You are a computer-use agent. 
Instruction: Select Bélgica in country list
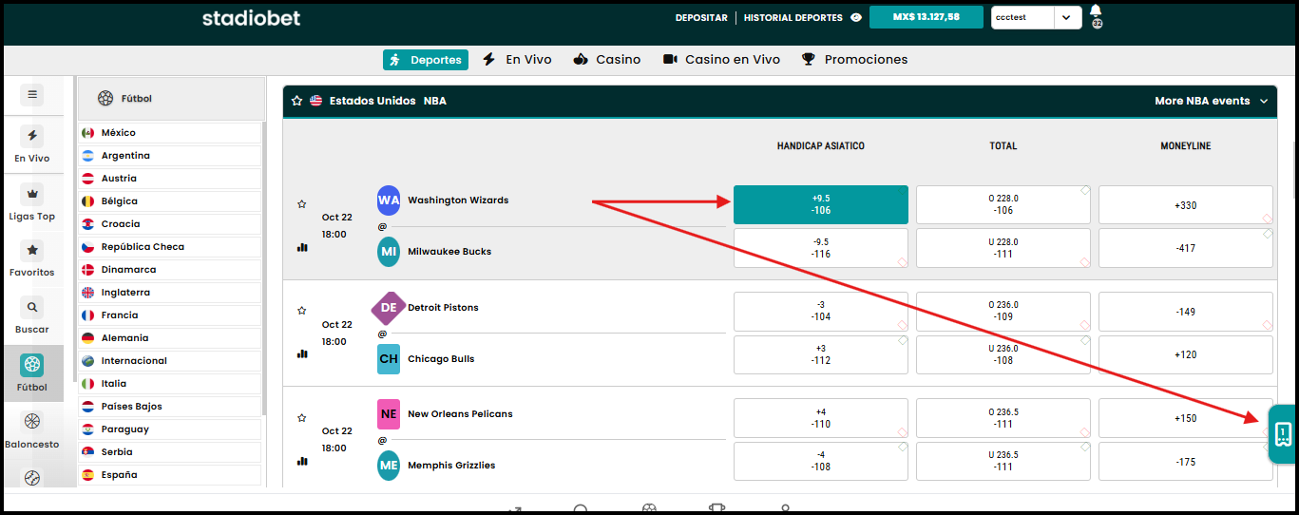tap(169, 201)
